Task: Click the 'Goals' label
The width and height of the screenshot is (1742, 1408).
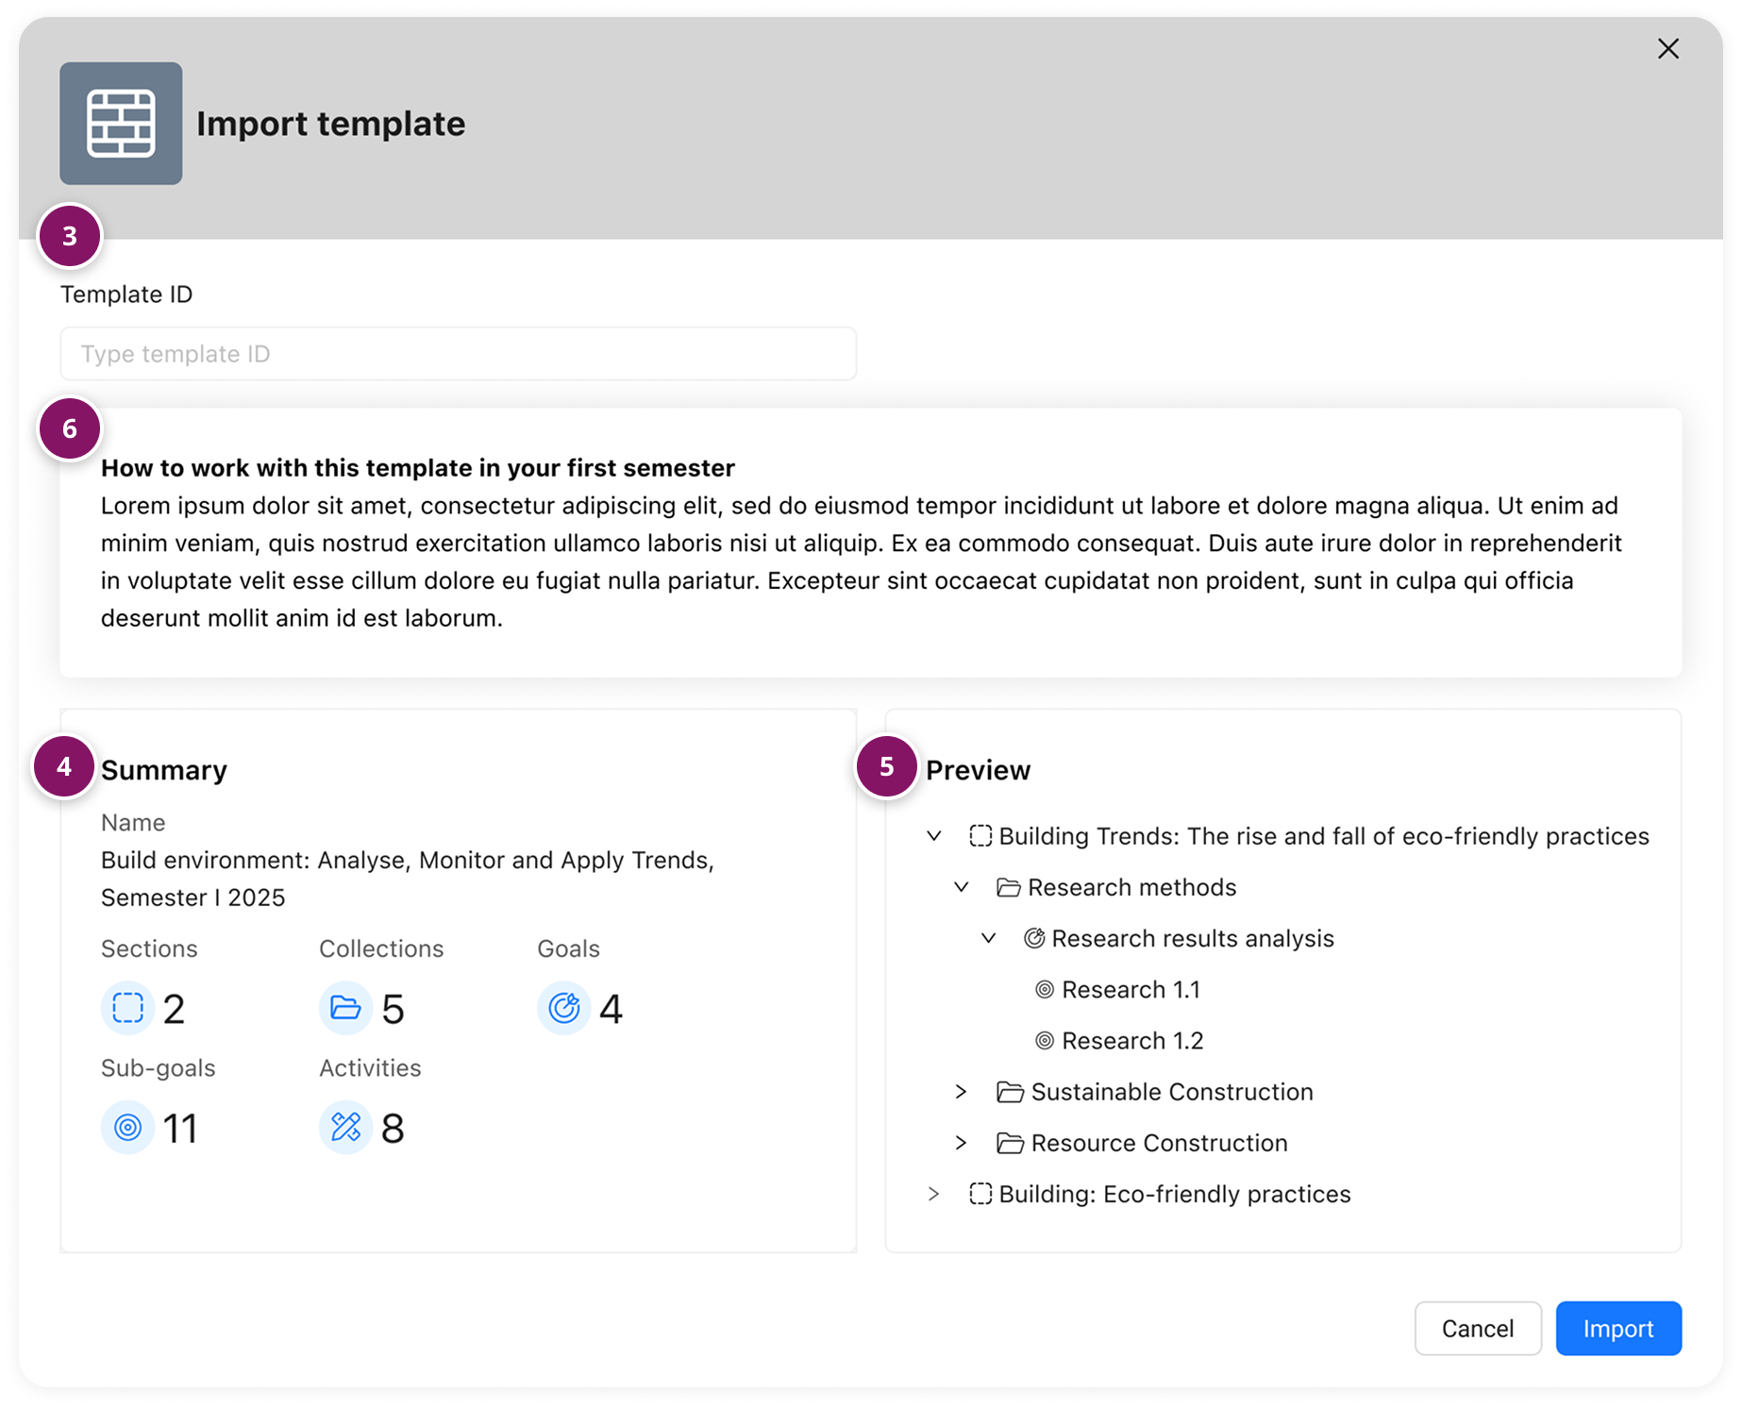Action: coord(568,948)
